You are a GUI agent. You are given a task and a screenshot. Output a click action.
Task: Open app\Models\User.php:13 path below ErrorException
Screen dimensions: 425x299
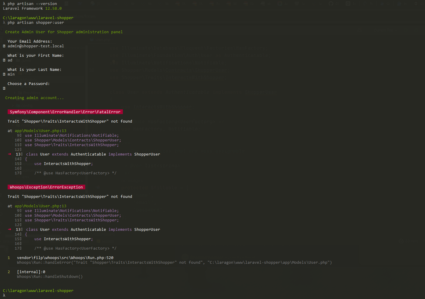click(x=41, y=206)
